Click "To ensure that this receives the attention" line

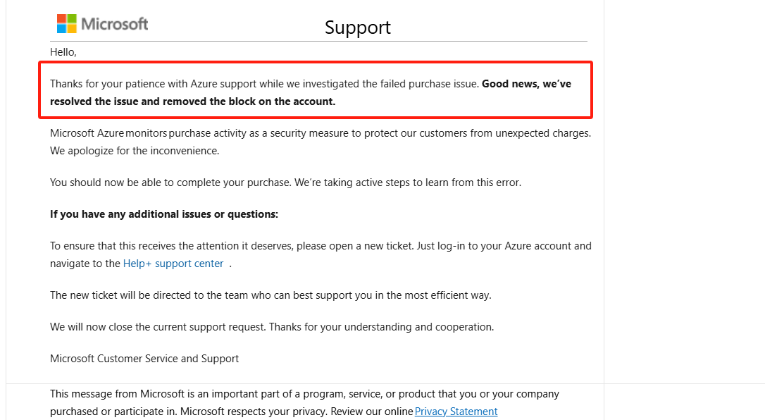[x=321, y=246]
